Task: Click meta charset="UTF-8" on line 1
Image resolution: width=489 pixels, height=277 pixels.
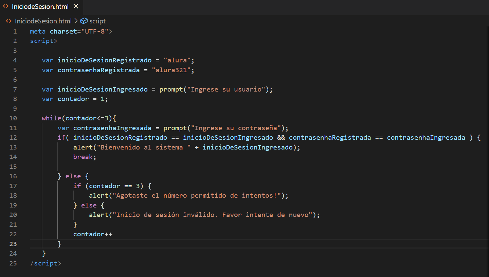Action: pyautogui.click(x=71, y=32)
